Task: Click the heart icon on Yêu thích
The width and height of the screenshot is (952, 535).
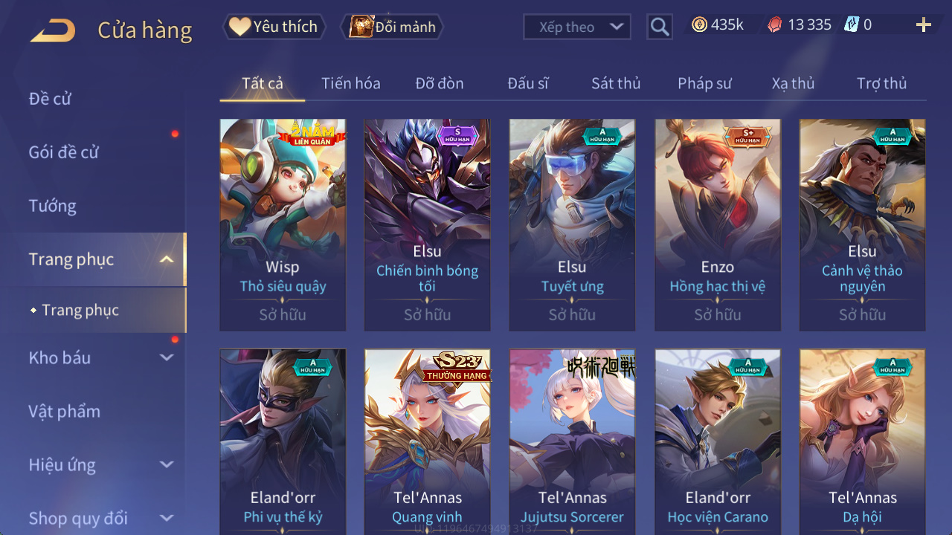Action: [x=239, y=27]
